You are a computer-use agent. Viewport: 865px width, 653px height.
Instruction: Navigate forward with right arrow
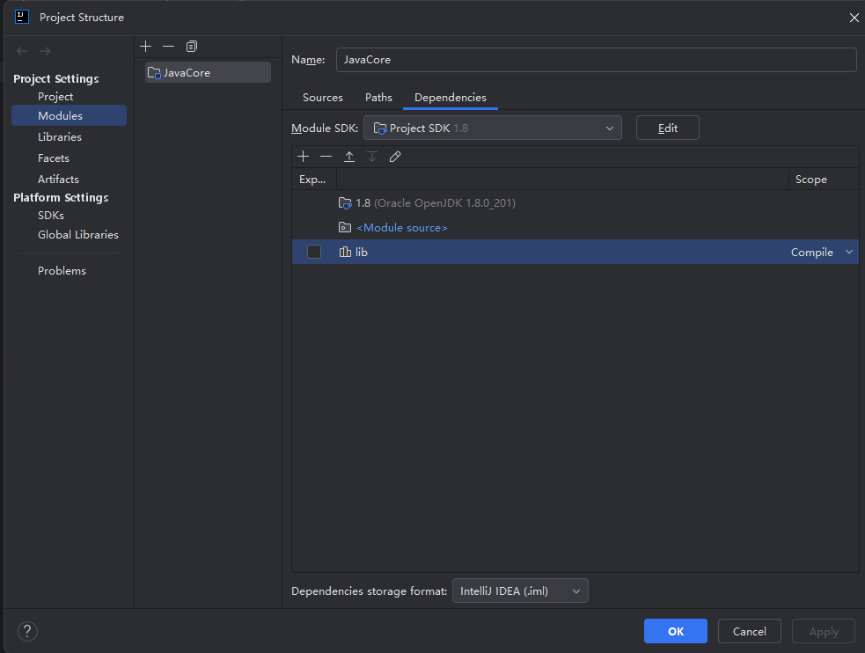coord(45,51)
